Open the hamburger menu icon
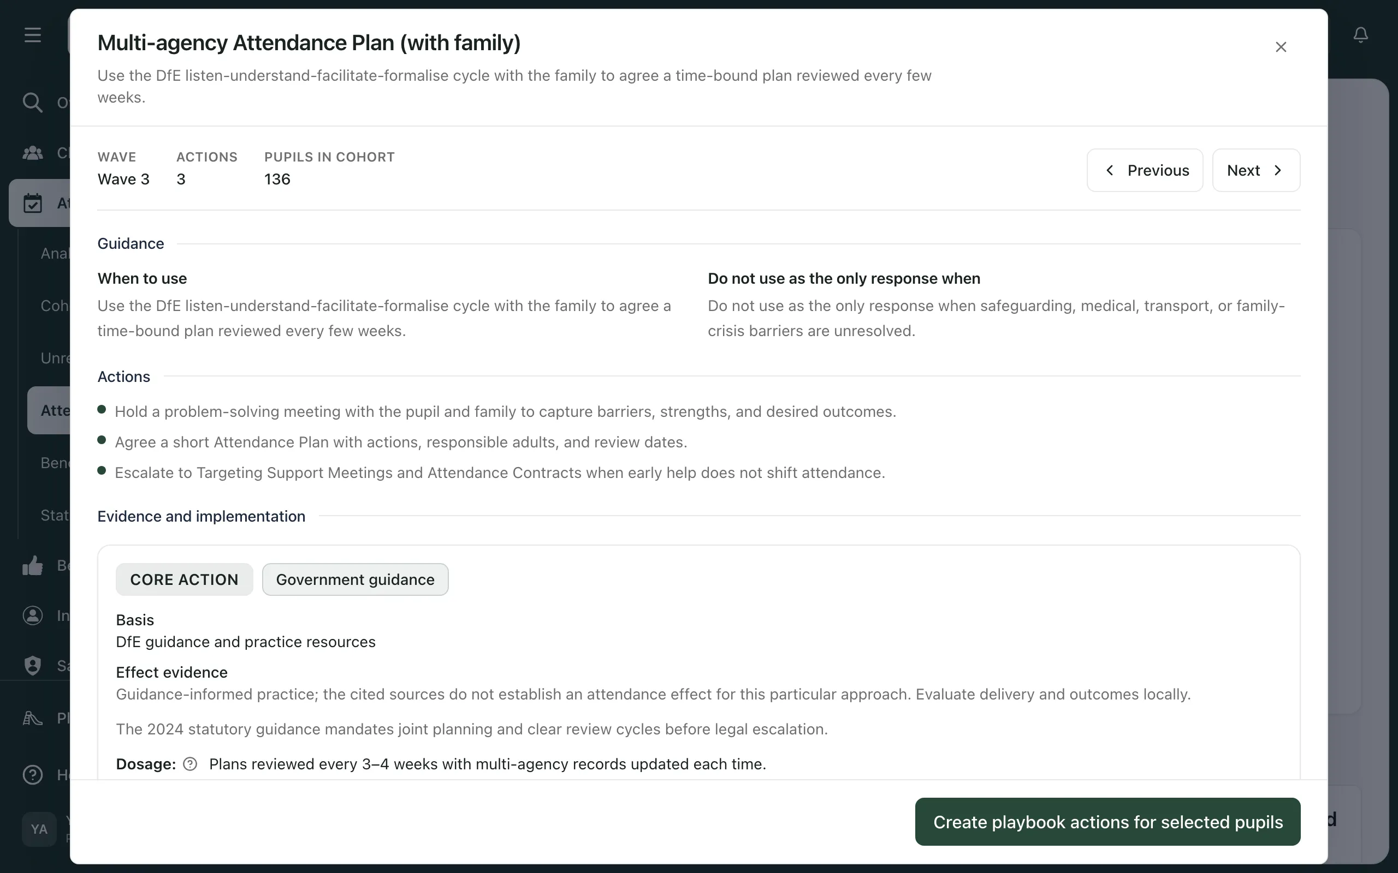 [33, 35]
